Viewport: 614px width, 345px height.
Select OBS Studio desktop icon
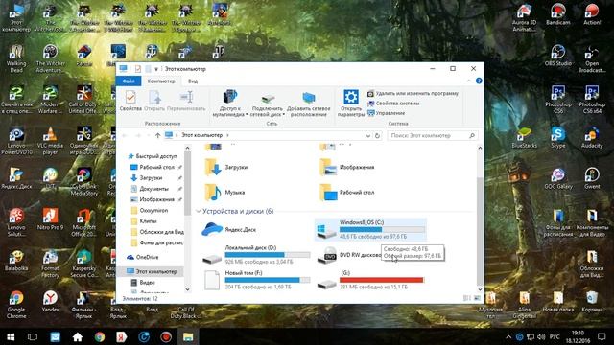[x=558, y=56]
